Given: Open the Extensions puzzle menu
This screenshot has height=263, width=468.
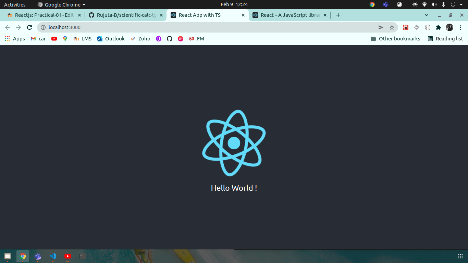Looking at the screenshot, I should [x=439, y=27].
